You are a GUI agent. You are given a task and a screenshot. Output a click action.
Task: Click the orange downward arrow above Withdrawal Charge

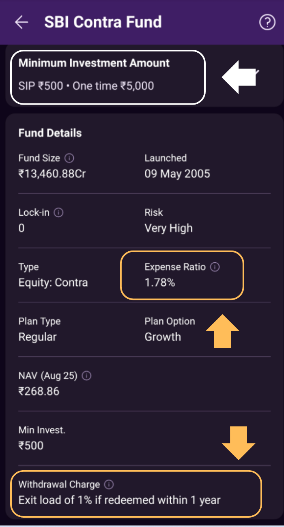(x=238, y=442)
